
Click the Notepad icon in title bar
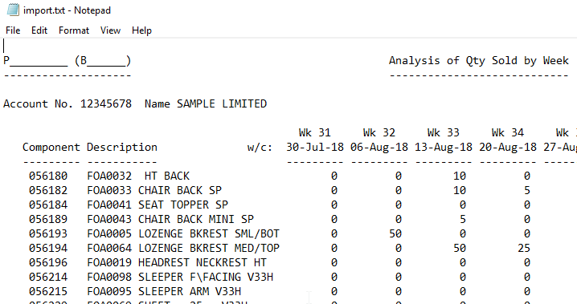[x=13, y=10]
